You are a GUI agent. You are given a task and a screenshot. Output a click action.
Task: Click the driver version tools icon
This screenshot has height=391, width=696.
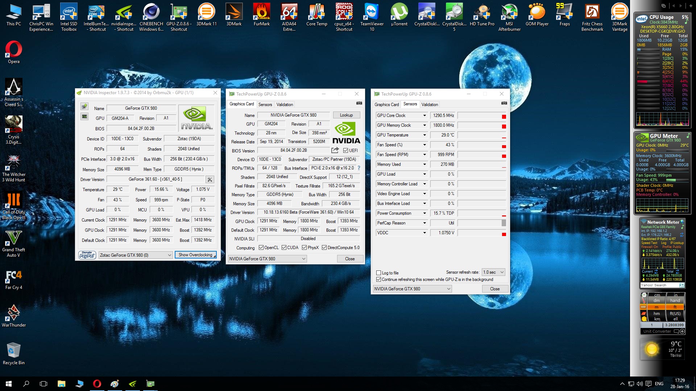[210, 179]
